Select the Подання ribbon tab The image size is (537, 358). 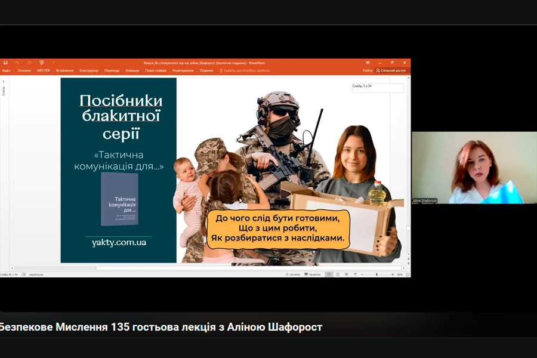[206, 70]
